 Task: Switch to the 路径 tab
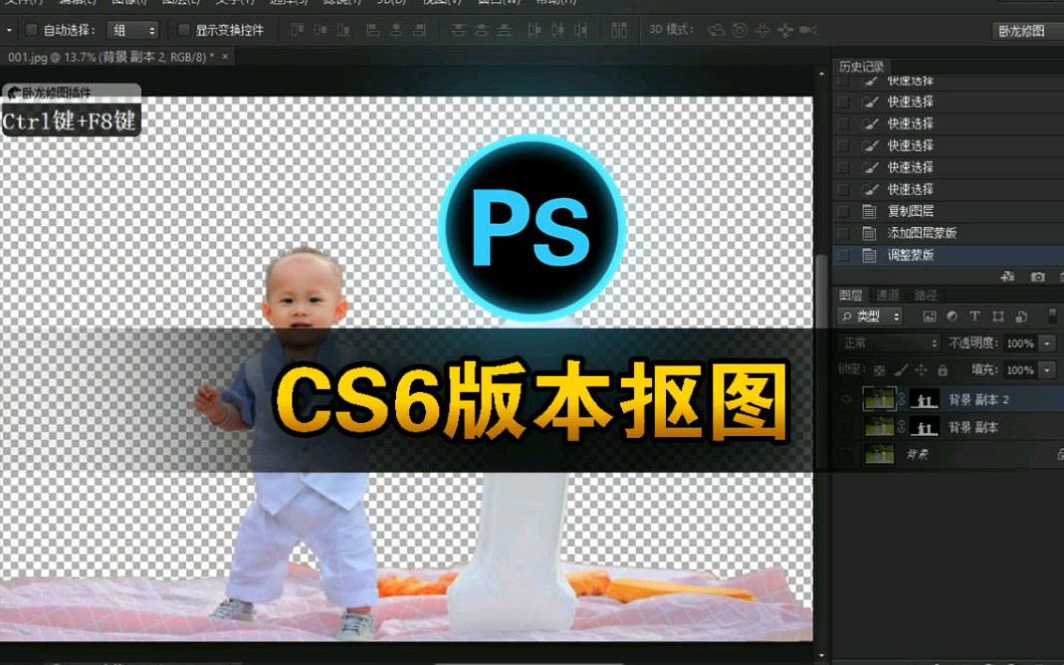(x=926, y=296)
